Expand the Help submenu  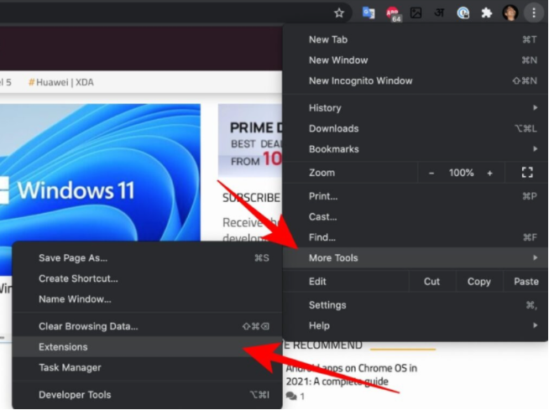pos(416,325)
